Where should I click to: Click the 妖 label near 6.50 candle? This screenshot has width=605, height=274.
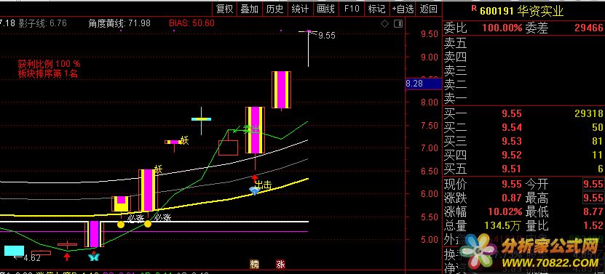(158, 169)
